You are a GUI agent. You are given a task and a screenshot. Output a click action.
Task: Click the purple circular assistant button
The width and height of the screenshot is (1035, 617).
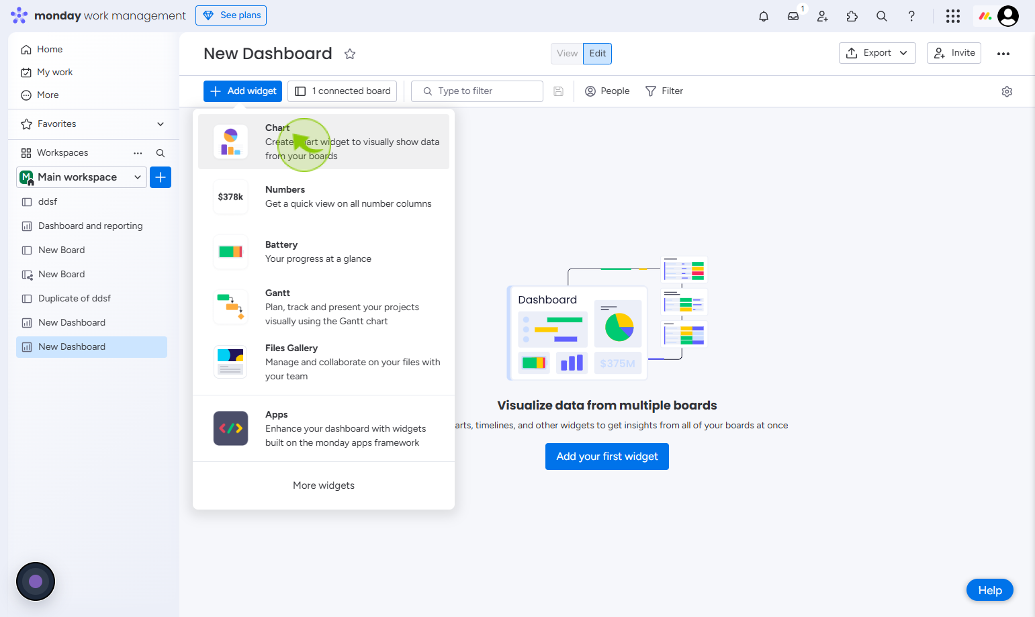pos(36,581)
